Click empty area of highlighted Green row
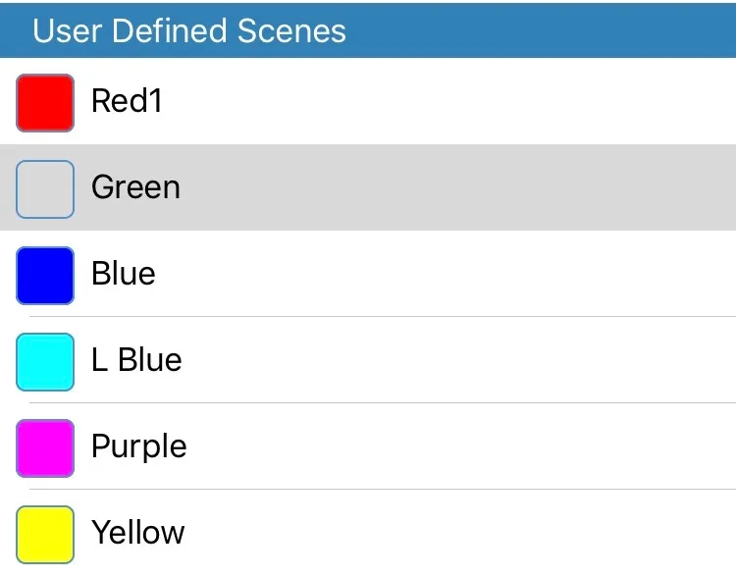736x576 pixels. (x=471, y=188)
